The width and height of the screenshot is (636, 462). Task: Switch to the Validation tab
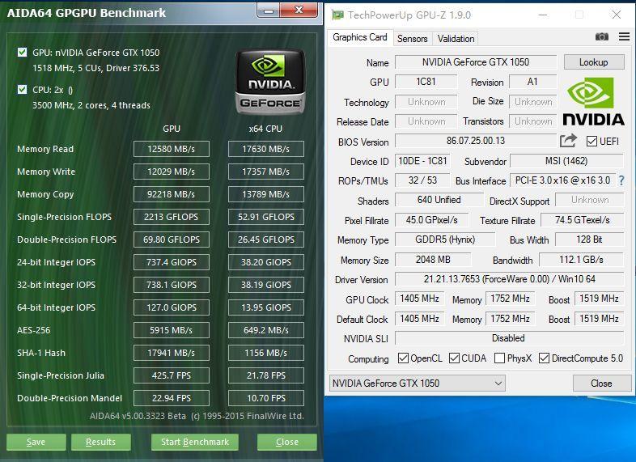[456, 39]
